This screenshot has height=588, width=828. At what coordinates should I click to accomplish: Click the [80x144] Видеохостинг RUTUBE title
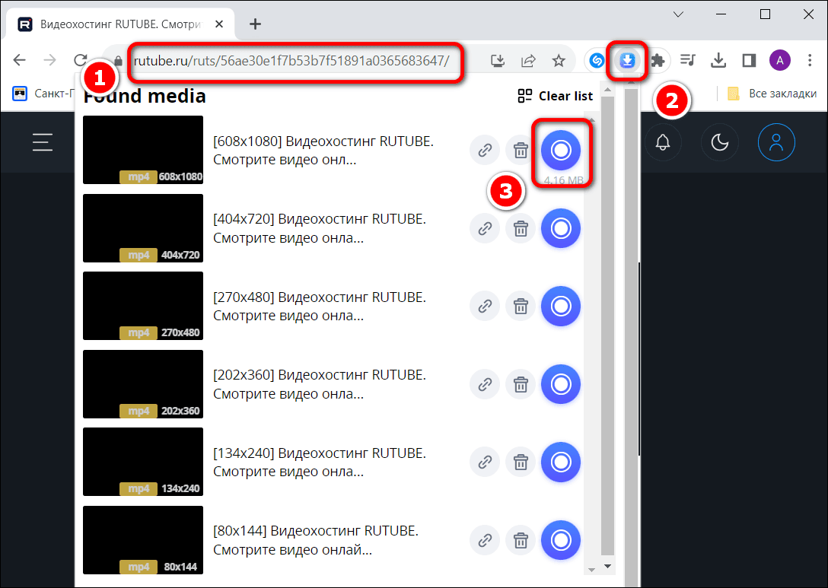pyautogui.click(x=316, y=541)
